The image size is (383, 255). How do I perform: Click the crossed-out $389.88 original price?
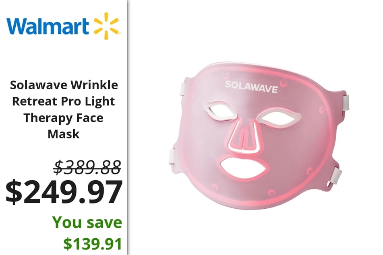(x=87, y=167)
